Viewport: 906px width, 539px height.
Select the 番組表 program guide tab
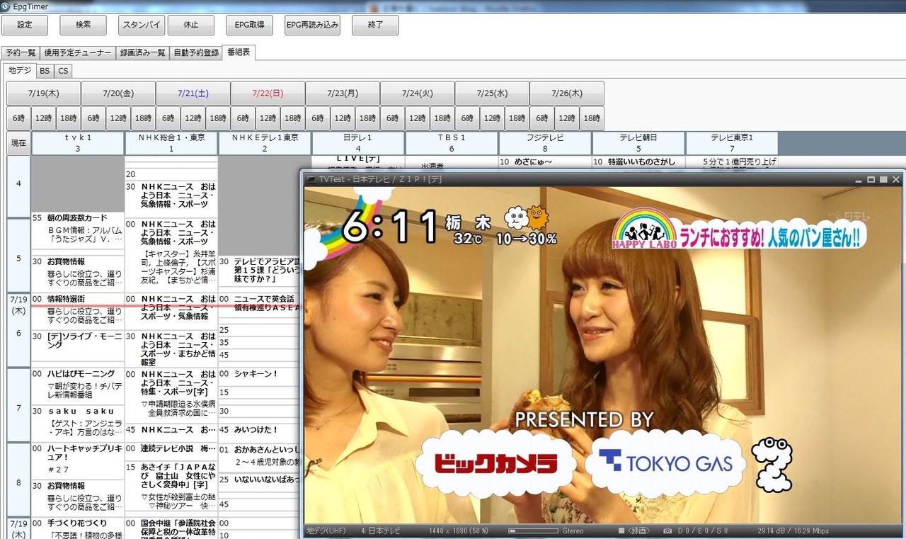[239, 52]
